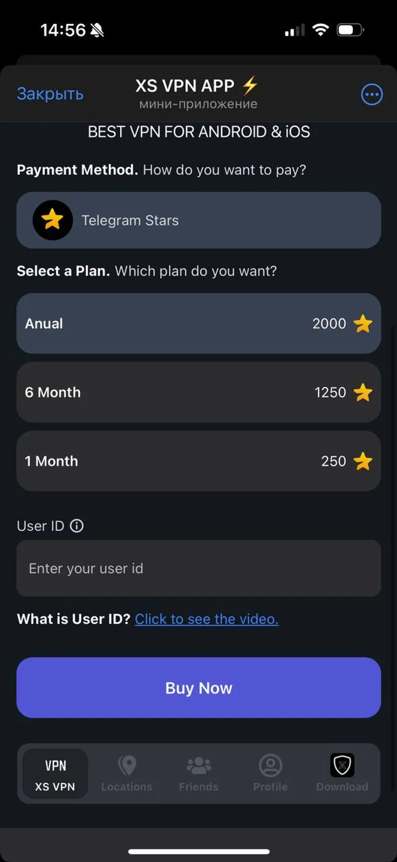This screenshot has height=862, width=397.
Task: Tap the Locations pin icon
Action: (x=127, y=766)
